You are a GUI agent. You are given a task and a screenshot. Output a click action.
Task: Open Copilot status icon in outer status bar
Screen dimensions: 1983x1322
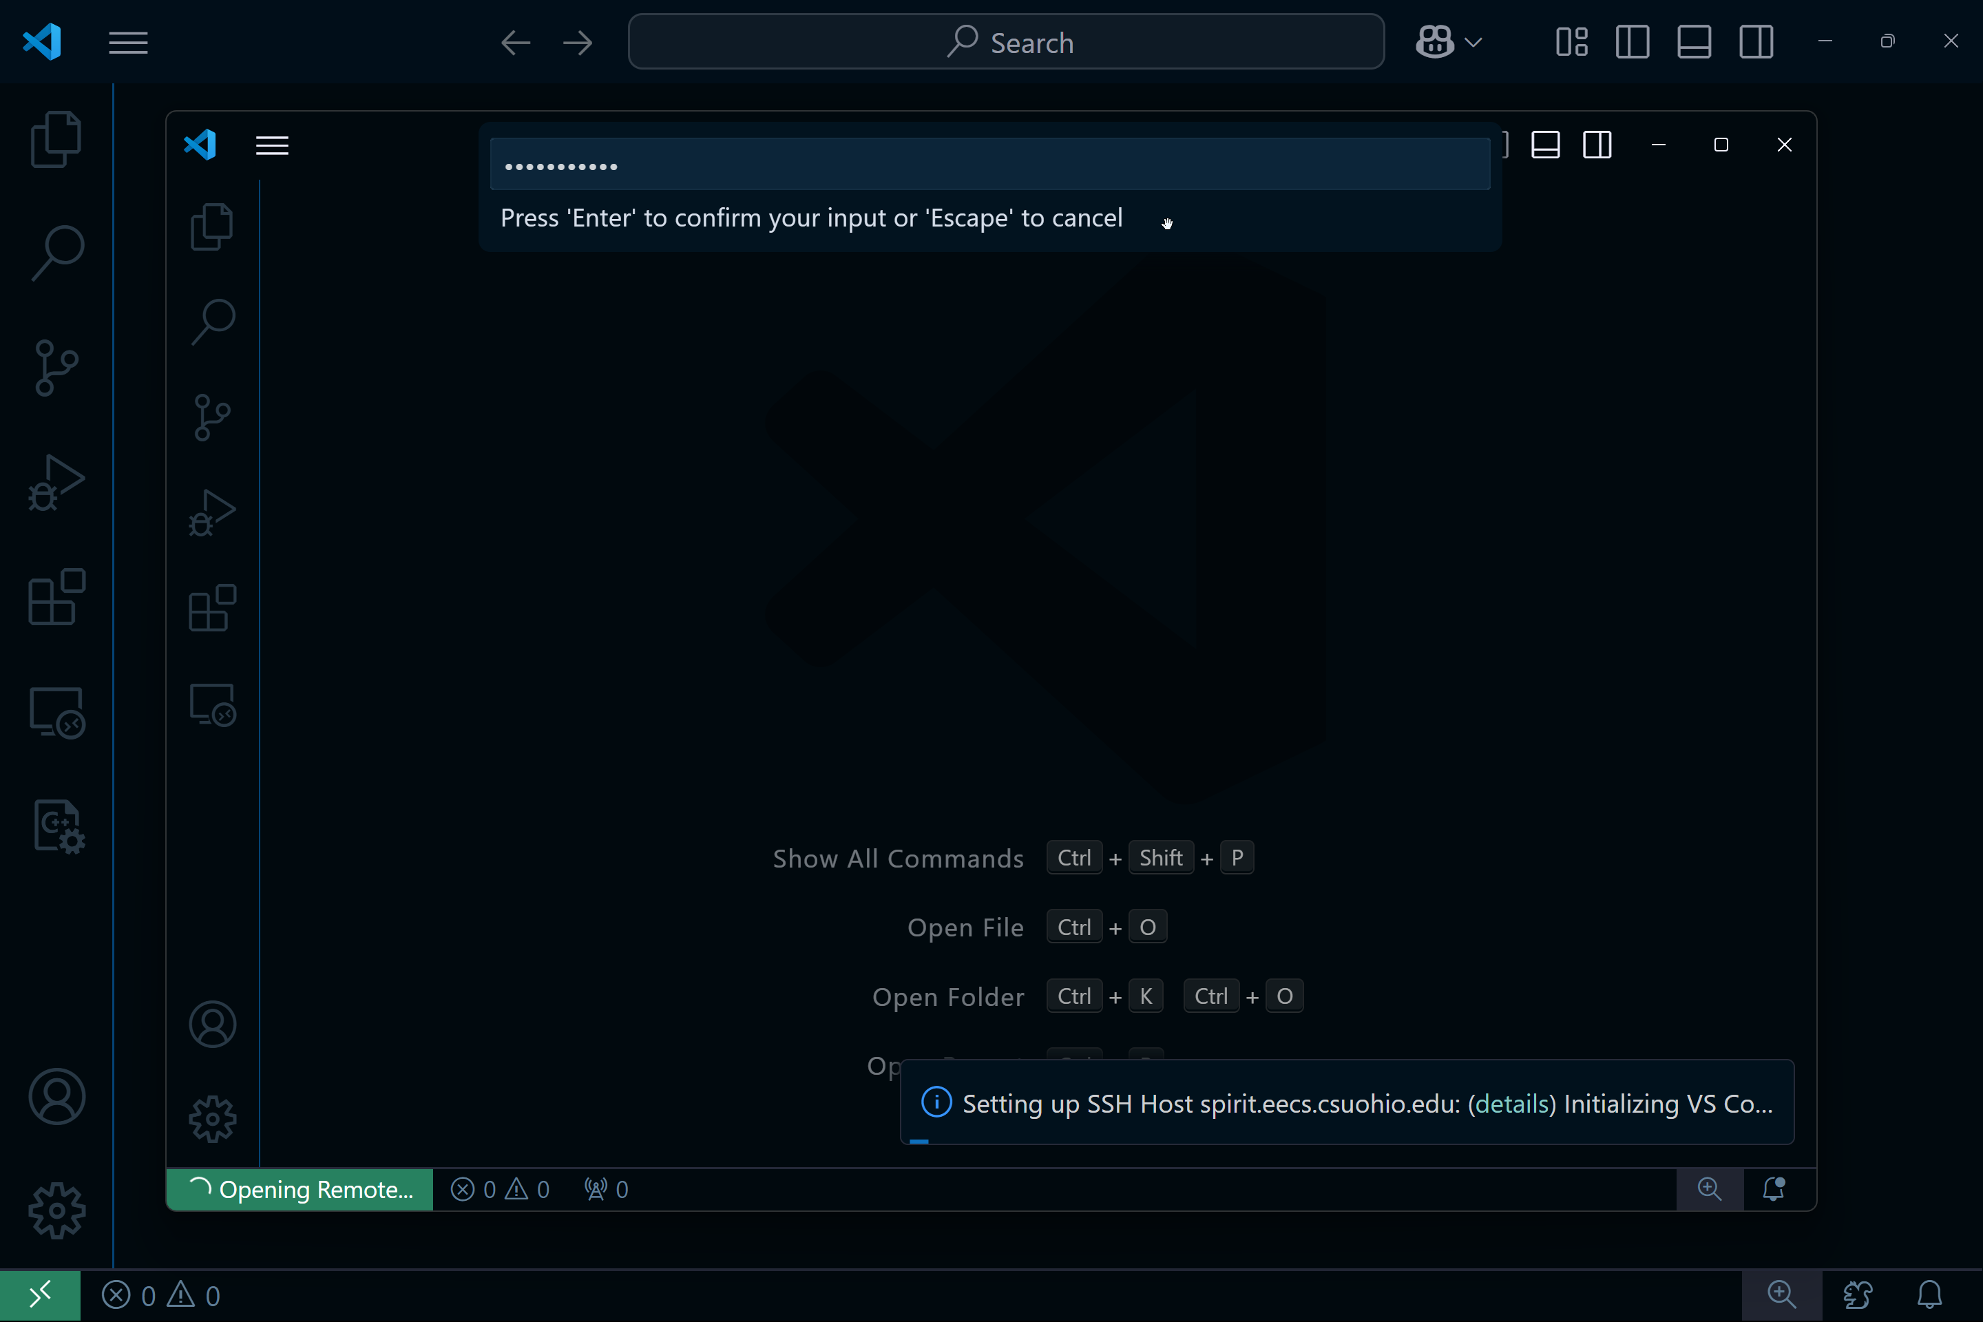(x=1858, y=1295)
